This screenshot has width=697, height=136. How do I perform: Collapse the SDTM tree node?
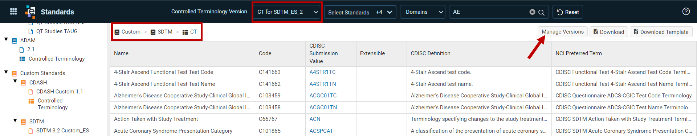[x=15, y=120]
